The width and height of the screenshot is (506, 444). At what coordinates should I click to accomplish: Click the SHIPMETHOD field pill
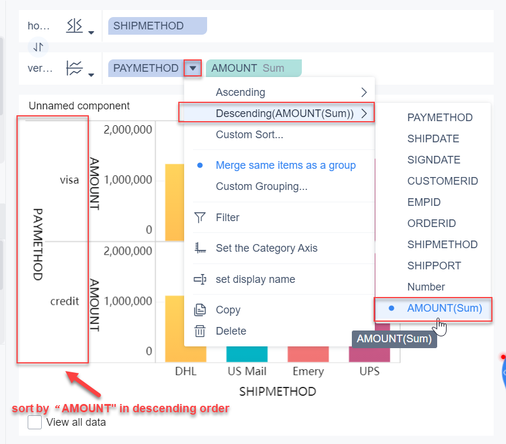[158, 26]
